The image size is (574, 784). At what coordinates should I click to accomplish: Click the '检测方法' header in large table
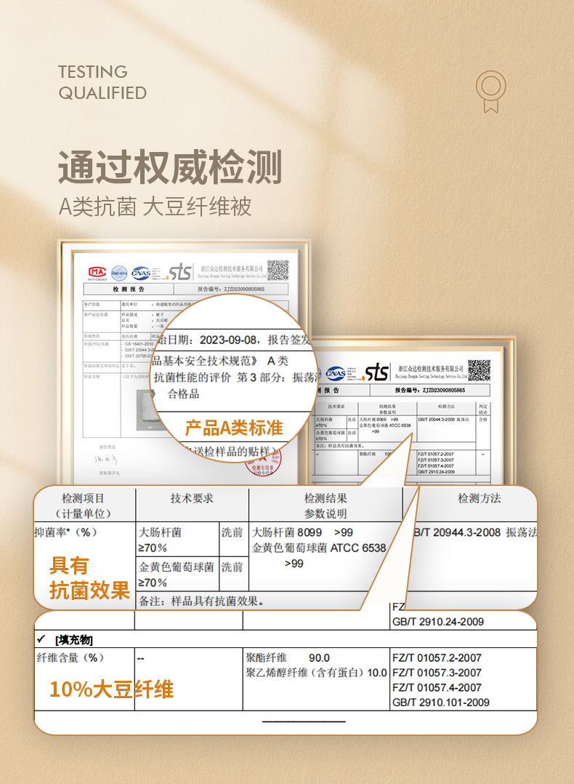(x=480, y=498)
